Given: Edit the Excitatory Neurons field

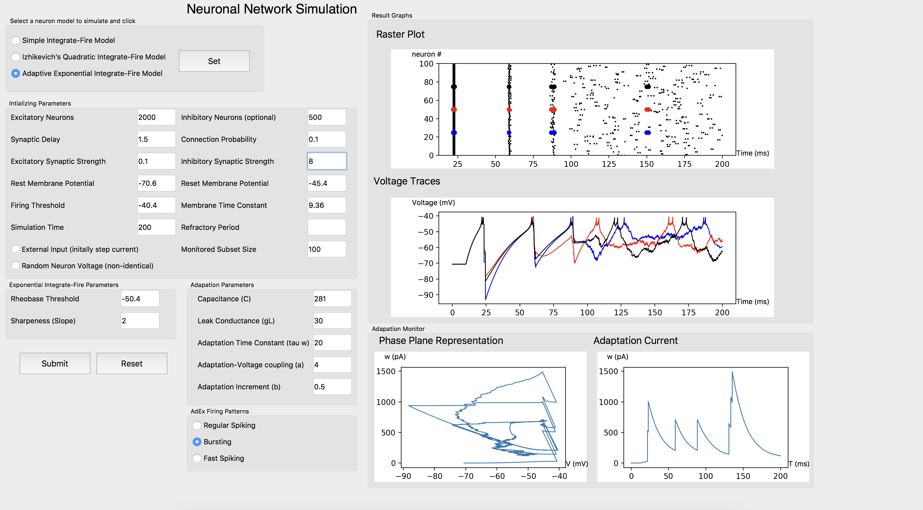Looking at the screenshot, I should pyautogui.click(x=156, y=117).
